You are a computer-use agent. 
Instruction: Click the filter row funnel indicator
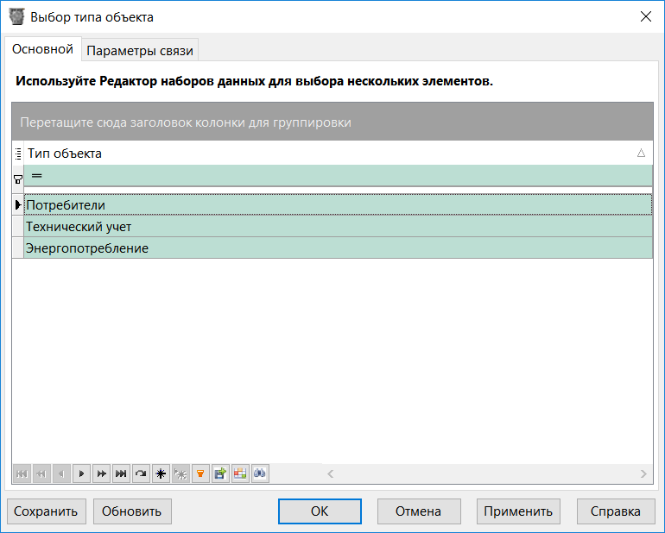18,179
